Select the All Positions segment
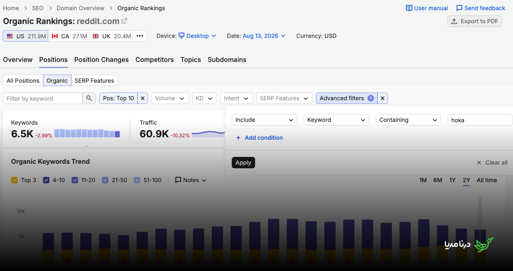Image resolution: width=513 pixels, height=271 pixels. [x=23, y=81]
